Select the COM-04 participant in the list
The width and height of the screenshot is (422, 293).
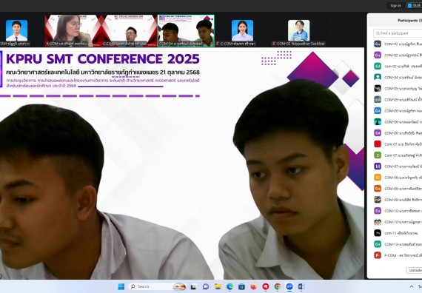pos(398,77)
